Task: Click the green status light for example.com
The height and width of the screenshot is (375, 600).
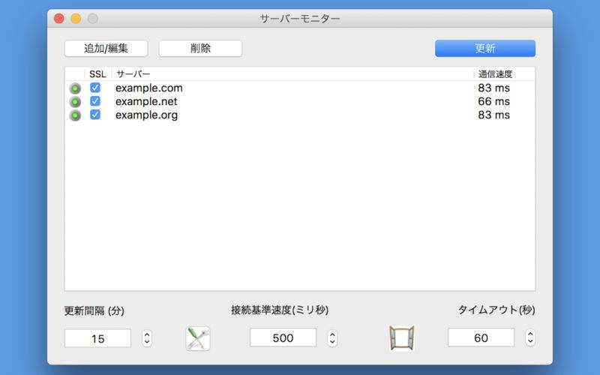Action: pyautogui.click(x=75, y=88)
